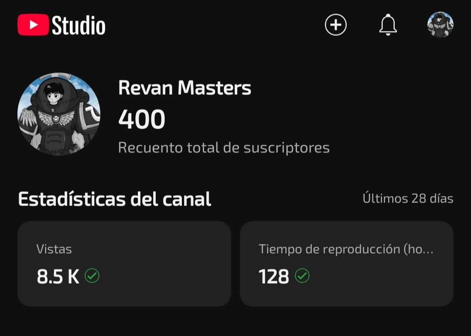Screen dimensions: 471x336
Task: Open the Estadísticas del canal heading
Action: (114, 199)
